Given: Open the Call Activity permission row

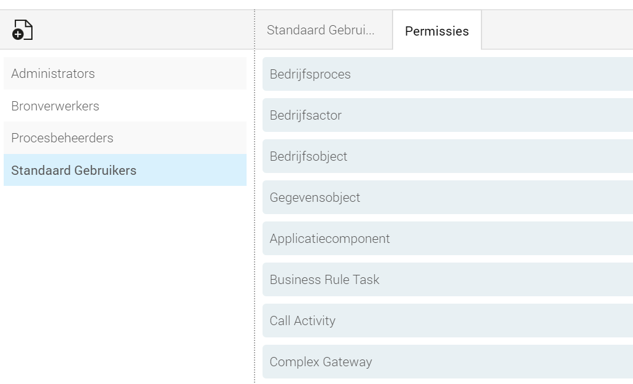Looking at the screenshot, I should [448, 321].
